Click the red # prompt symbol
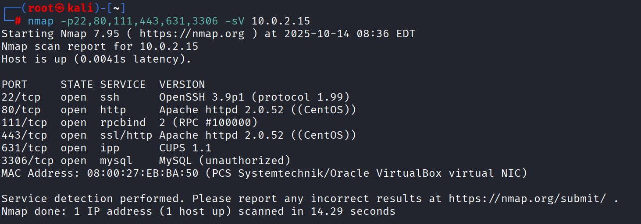The height and width of the screenshot is (224, 641). [18, 21]
